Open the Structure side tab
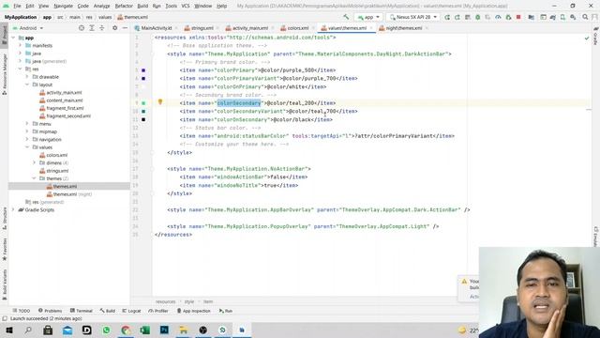The width and height of the screenshot is (600, 338). pos(4,219)
